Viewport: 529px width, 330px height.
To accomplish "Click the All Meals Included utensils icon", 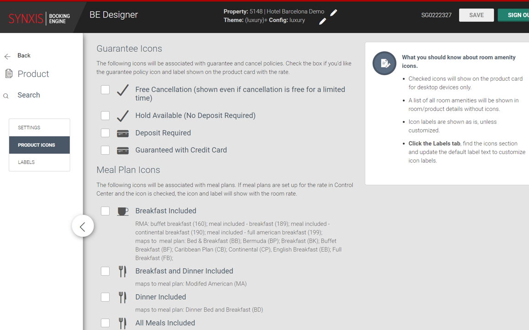I will [x=123, y=323].
